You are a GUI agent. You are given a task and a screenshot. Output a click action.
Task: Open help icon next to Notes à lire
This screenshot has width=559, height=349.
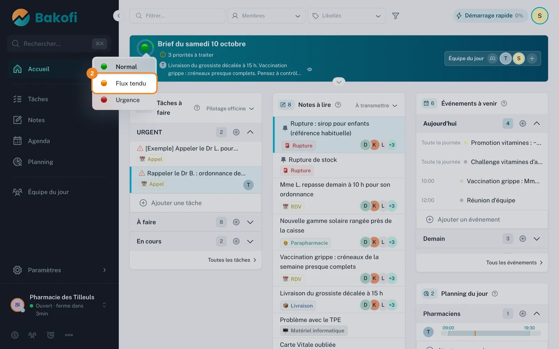338,105
